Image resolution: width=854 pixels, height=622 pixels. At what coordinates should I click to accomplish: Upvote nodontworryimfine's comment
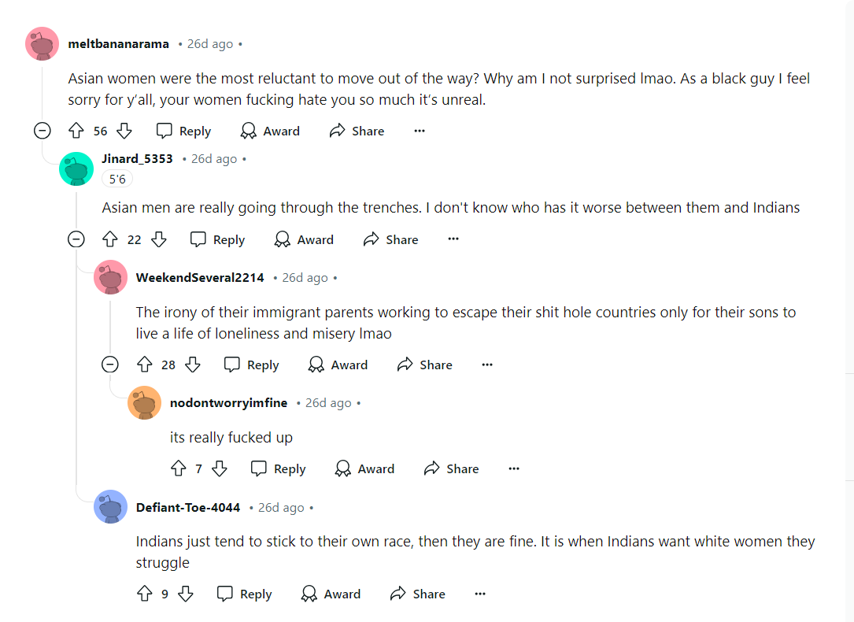179,468
